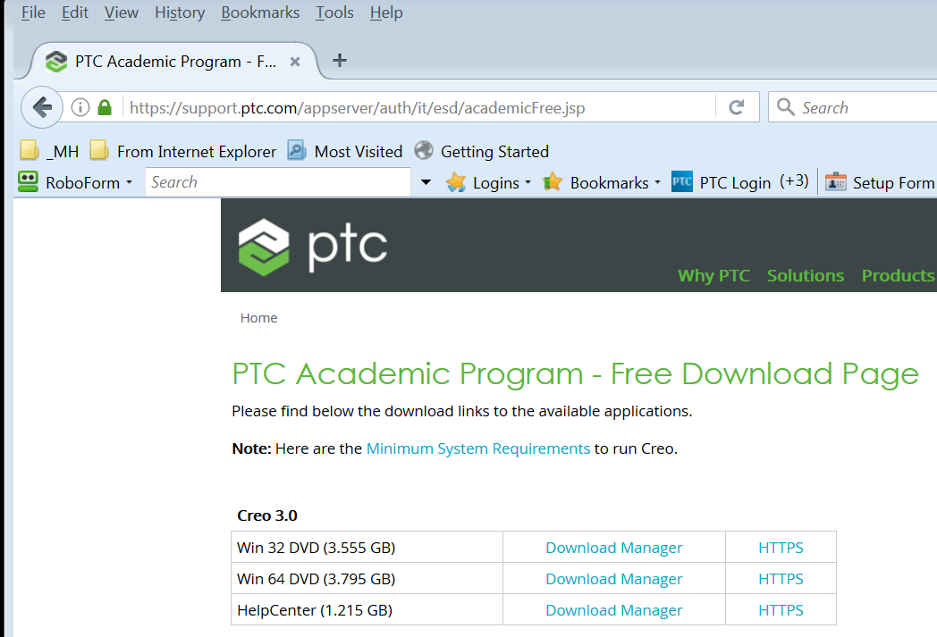This screenshot has height=637, width=937.
Task: Expand the Logins dropdown arrow
Action: pos(528,182)
